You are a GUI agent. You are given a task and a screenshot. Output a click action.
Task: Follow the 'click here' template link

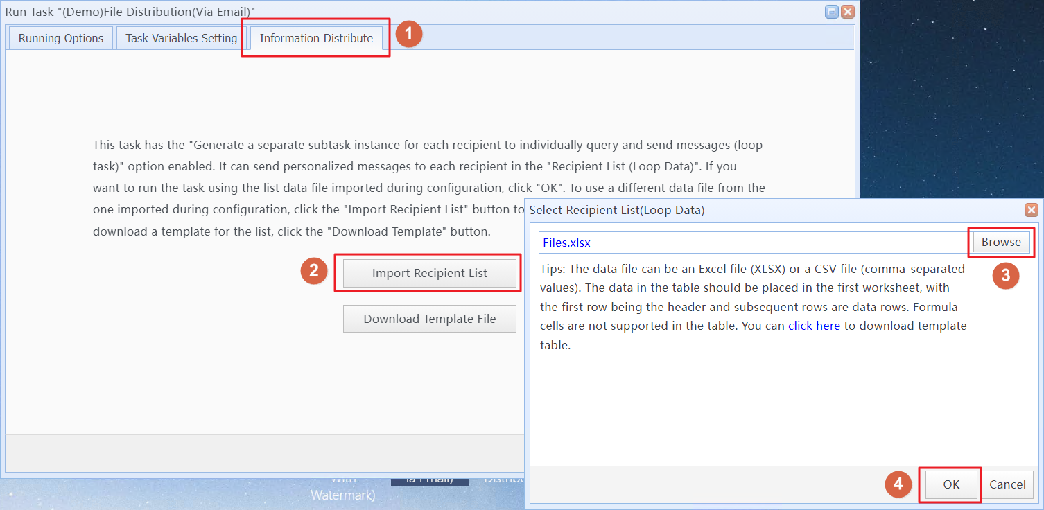pyautogui.click(x=814, y=326)
